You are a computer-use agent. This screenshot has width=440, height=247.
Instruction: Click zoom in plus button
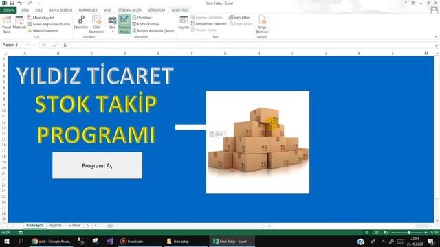tap(426, 233)
